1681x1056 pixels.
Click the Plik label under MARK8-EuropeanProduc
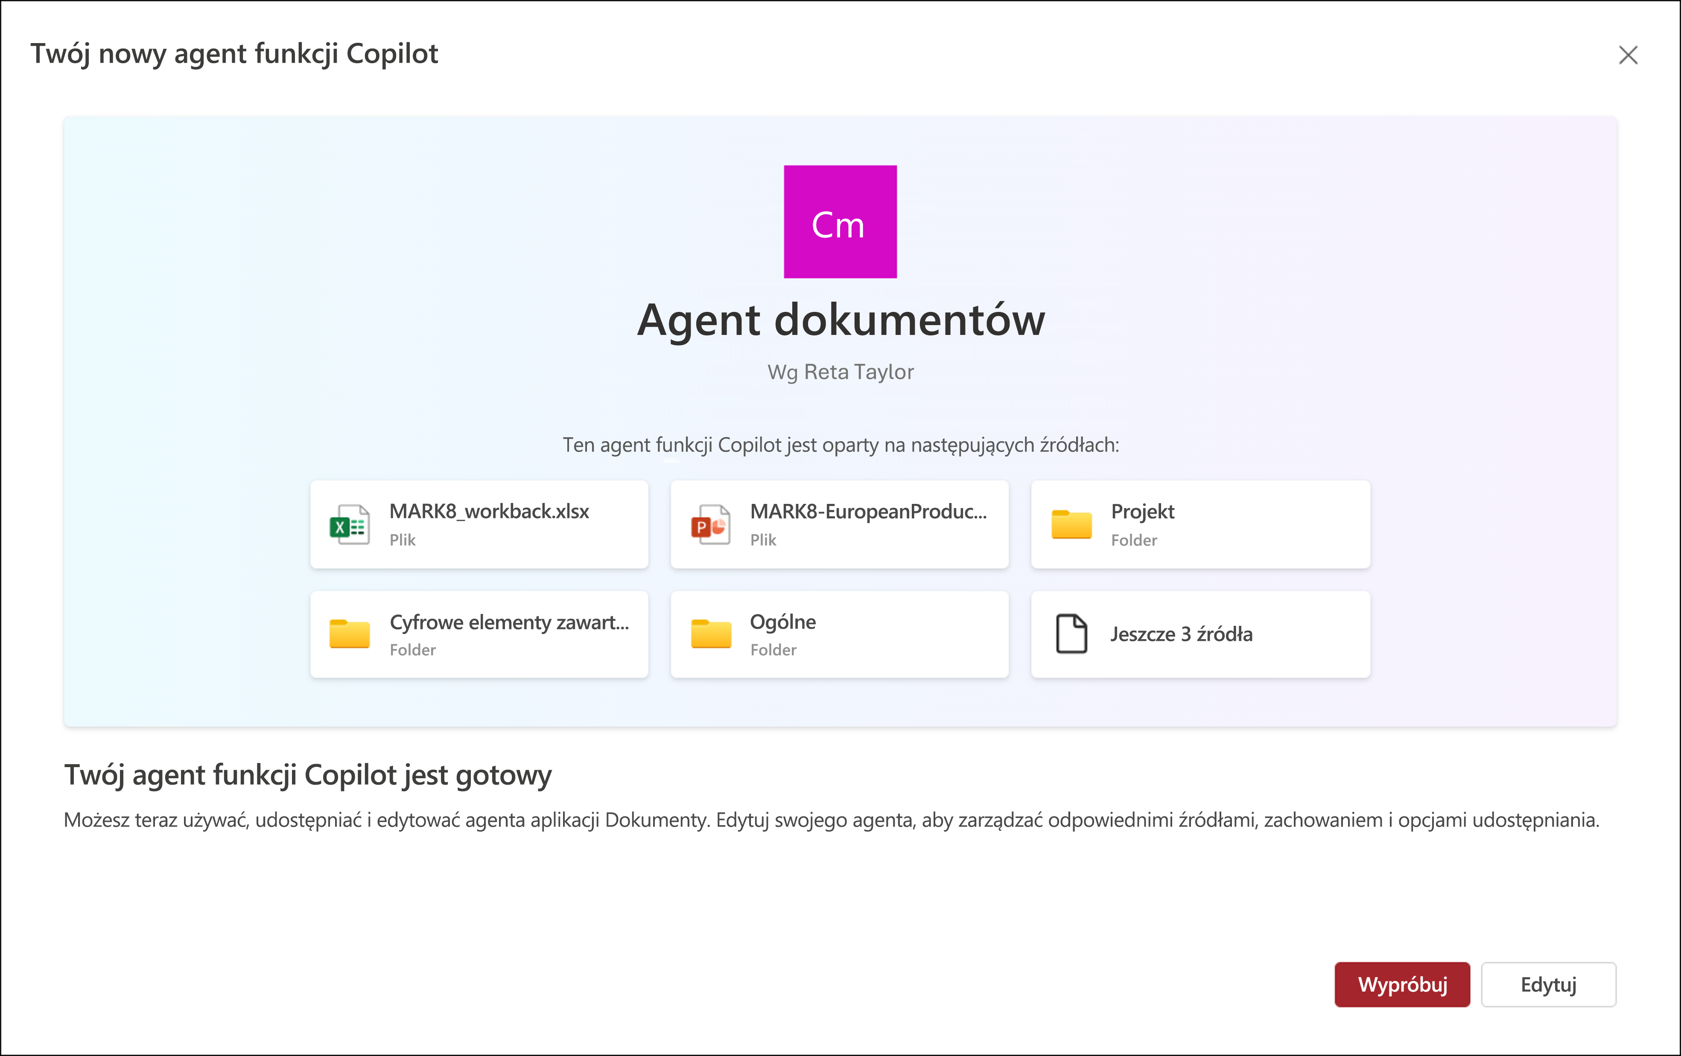coord(763,540)
